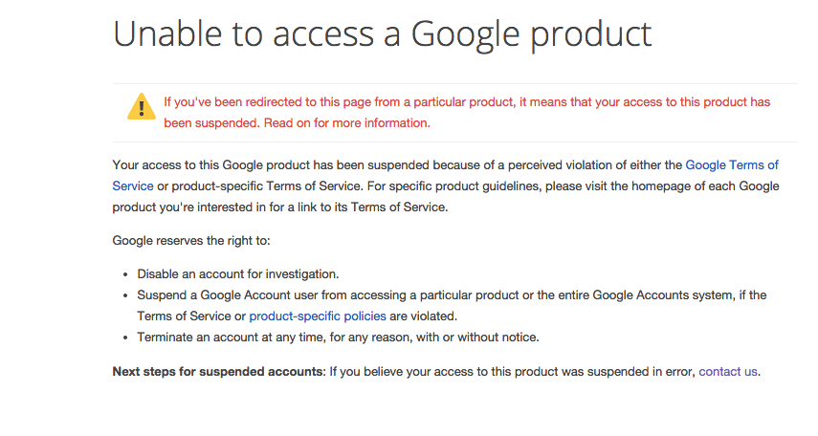Click the 'Google reserves the right to:' line
This screenshot has height=436, width=818.
(191, 241)
